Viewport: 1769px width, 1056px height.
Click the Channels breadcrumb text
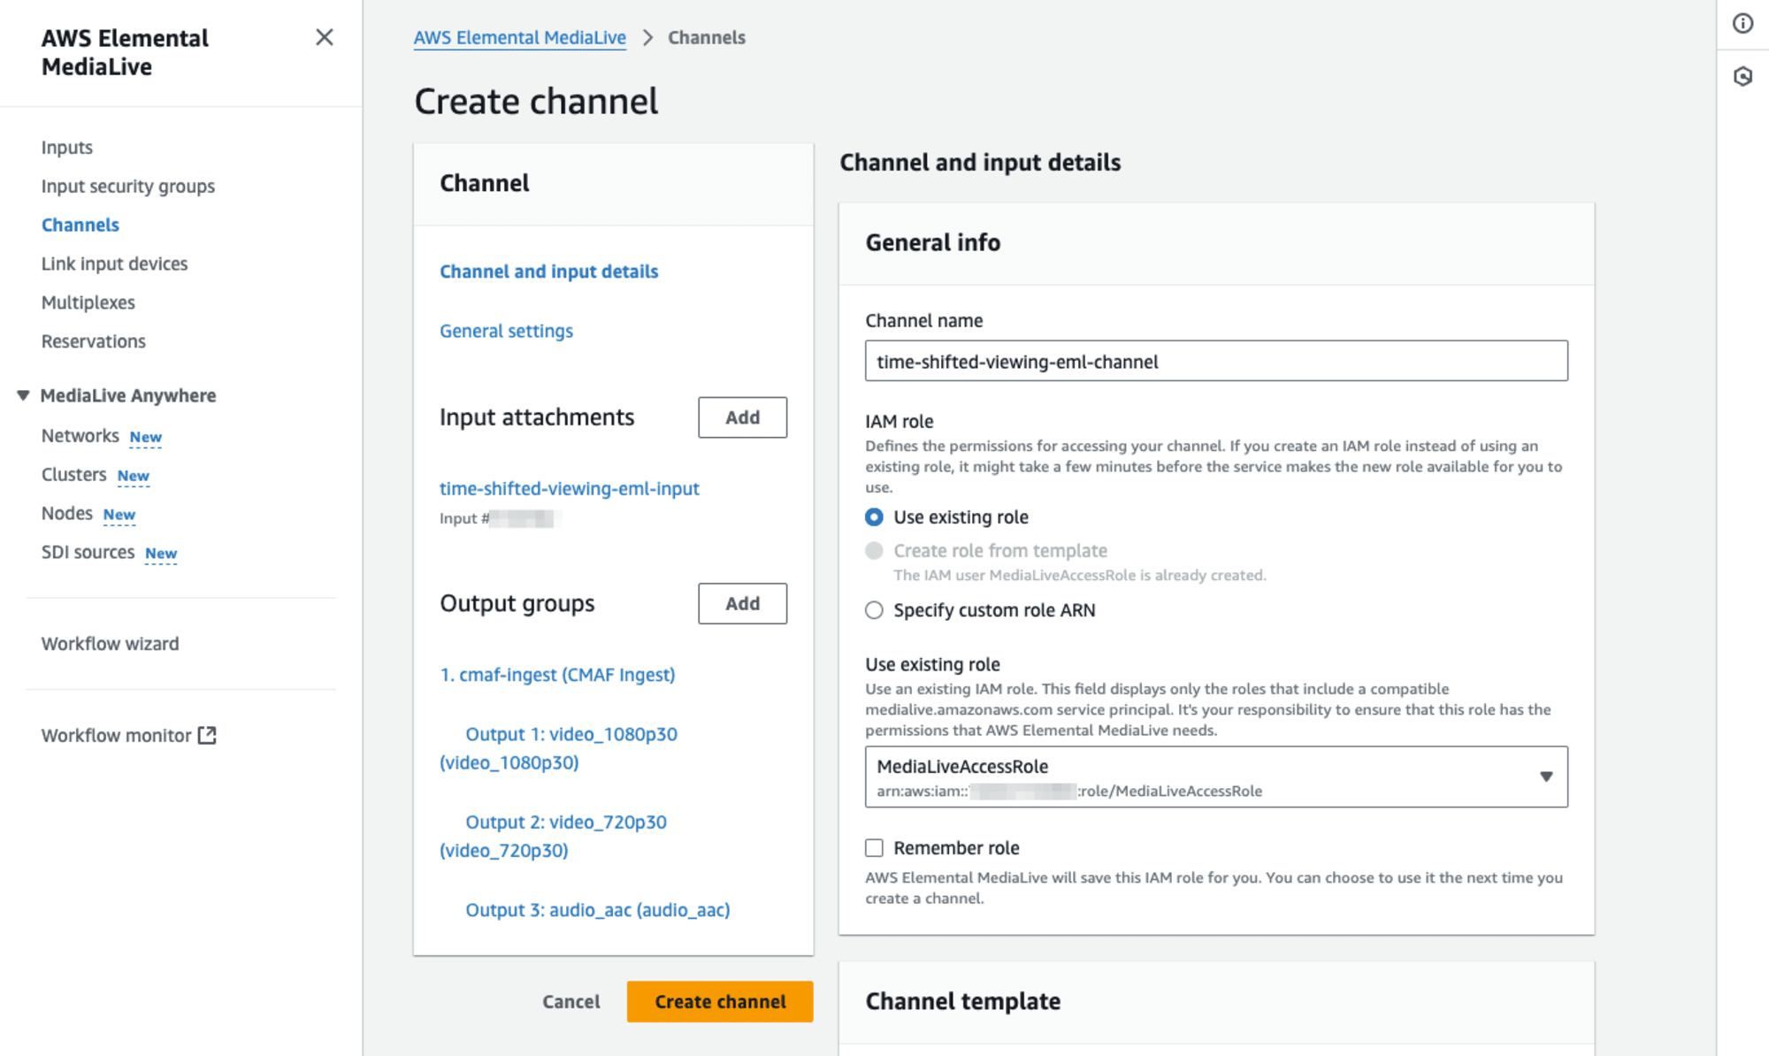(x=707, y=37)
